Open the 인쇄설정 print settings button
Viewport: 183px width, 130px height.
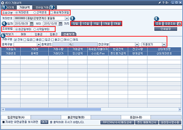click(166, 29)
